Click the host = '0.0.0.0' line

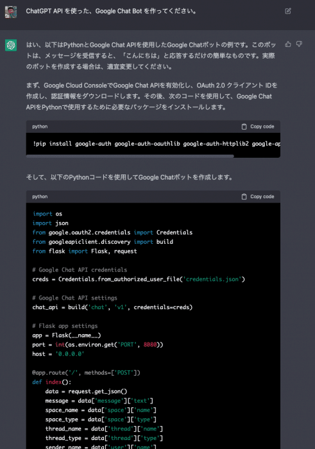[58, 354]
